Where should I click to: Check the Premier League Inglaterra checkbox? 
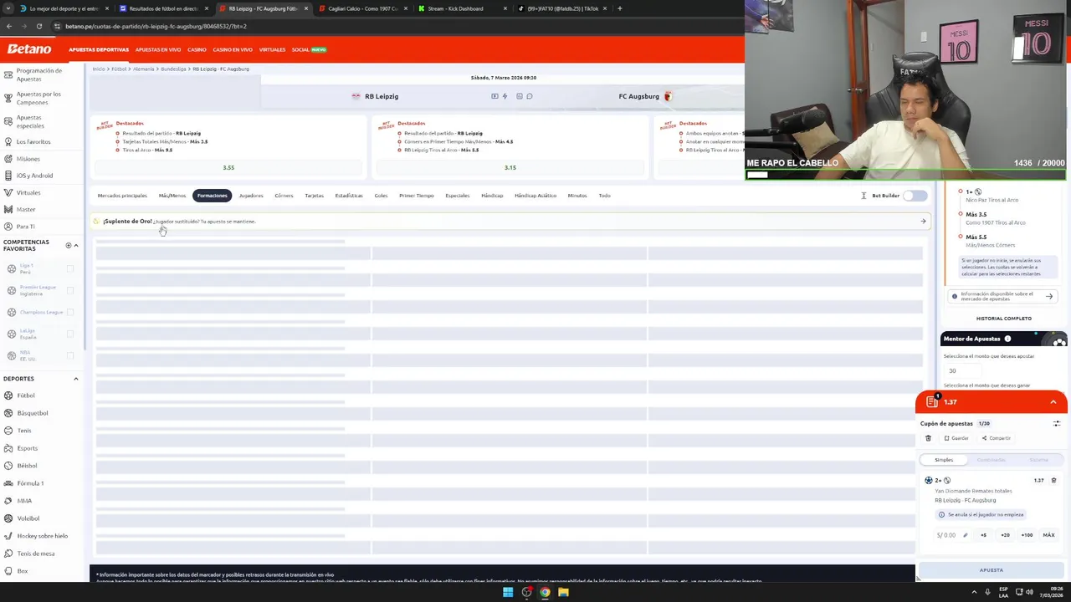point(70,291)
